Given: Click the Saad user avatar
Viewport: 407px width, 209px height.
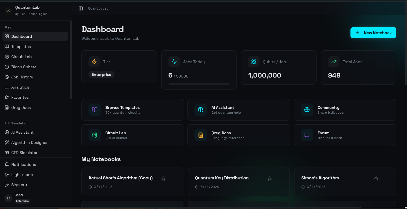Looking at the screenshot, I should [8, 198].
